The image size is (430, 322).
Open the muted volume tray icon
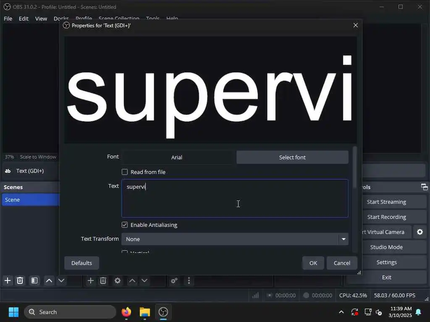379,312
